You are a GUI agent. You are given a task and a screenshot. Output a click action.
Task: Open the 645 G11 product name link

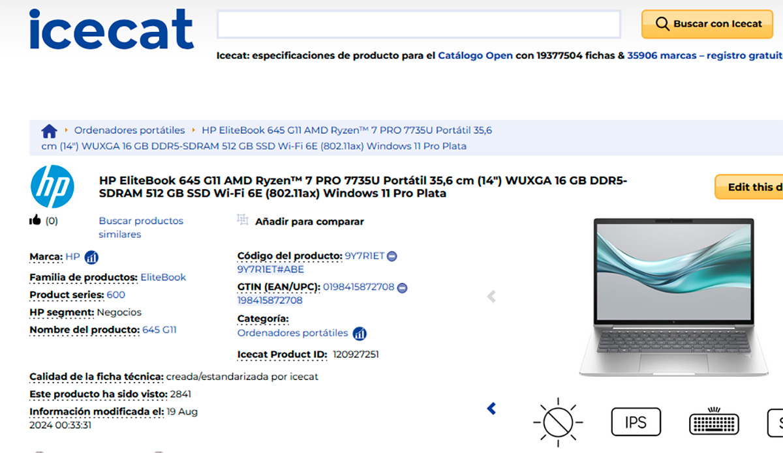click(x=159, y=330)
